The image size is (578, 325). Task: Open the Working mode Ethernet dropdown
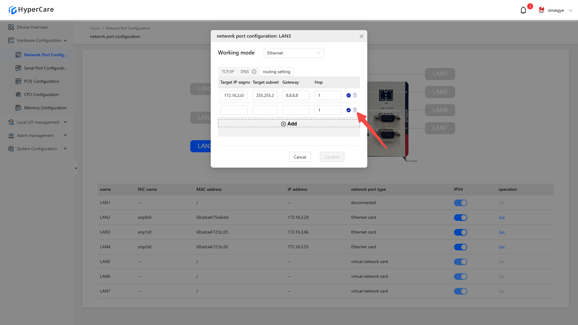[x=294, y=53]
